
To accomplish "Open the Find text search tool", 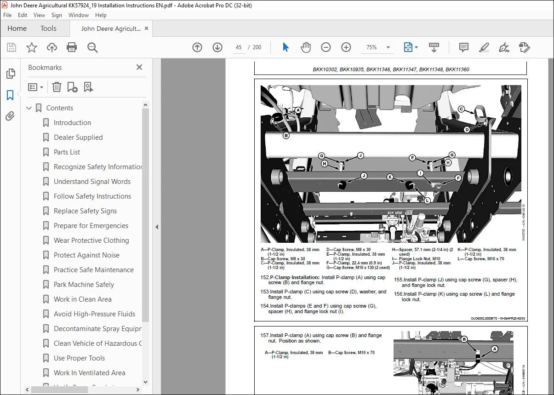I will [92, 47].
